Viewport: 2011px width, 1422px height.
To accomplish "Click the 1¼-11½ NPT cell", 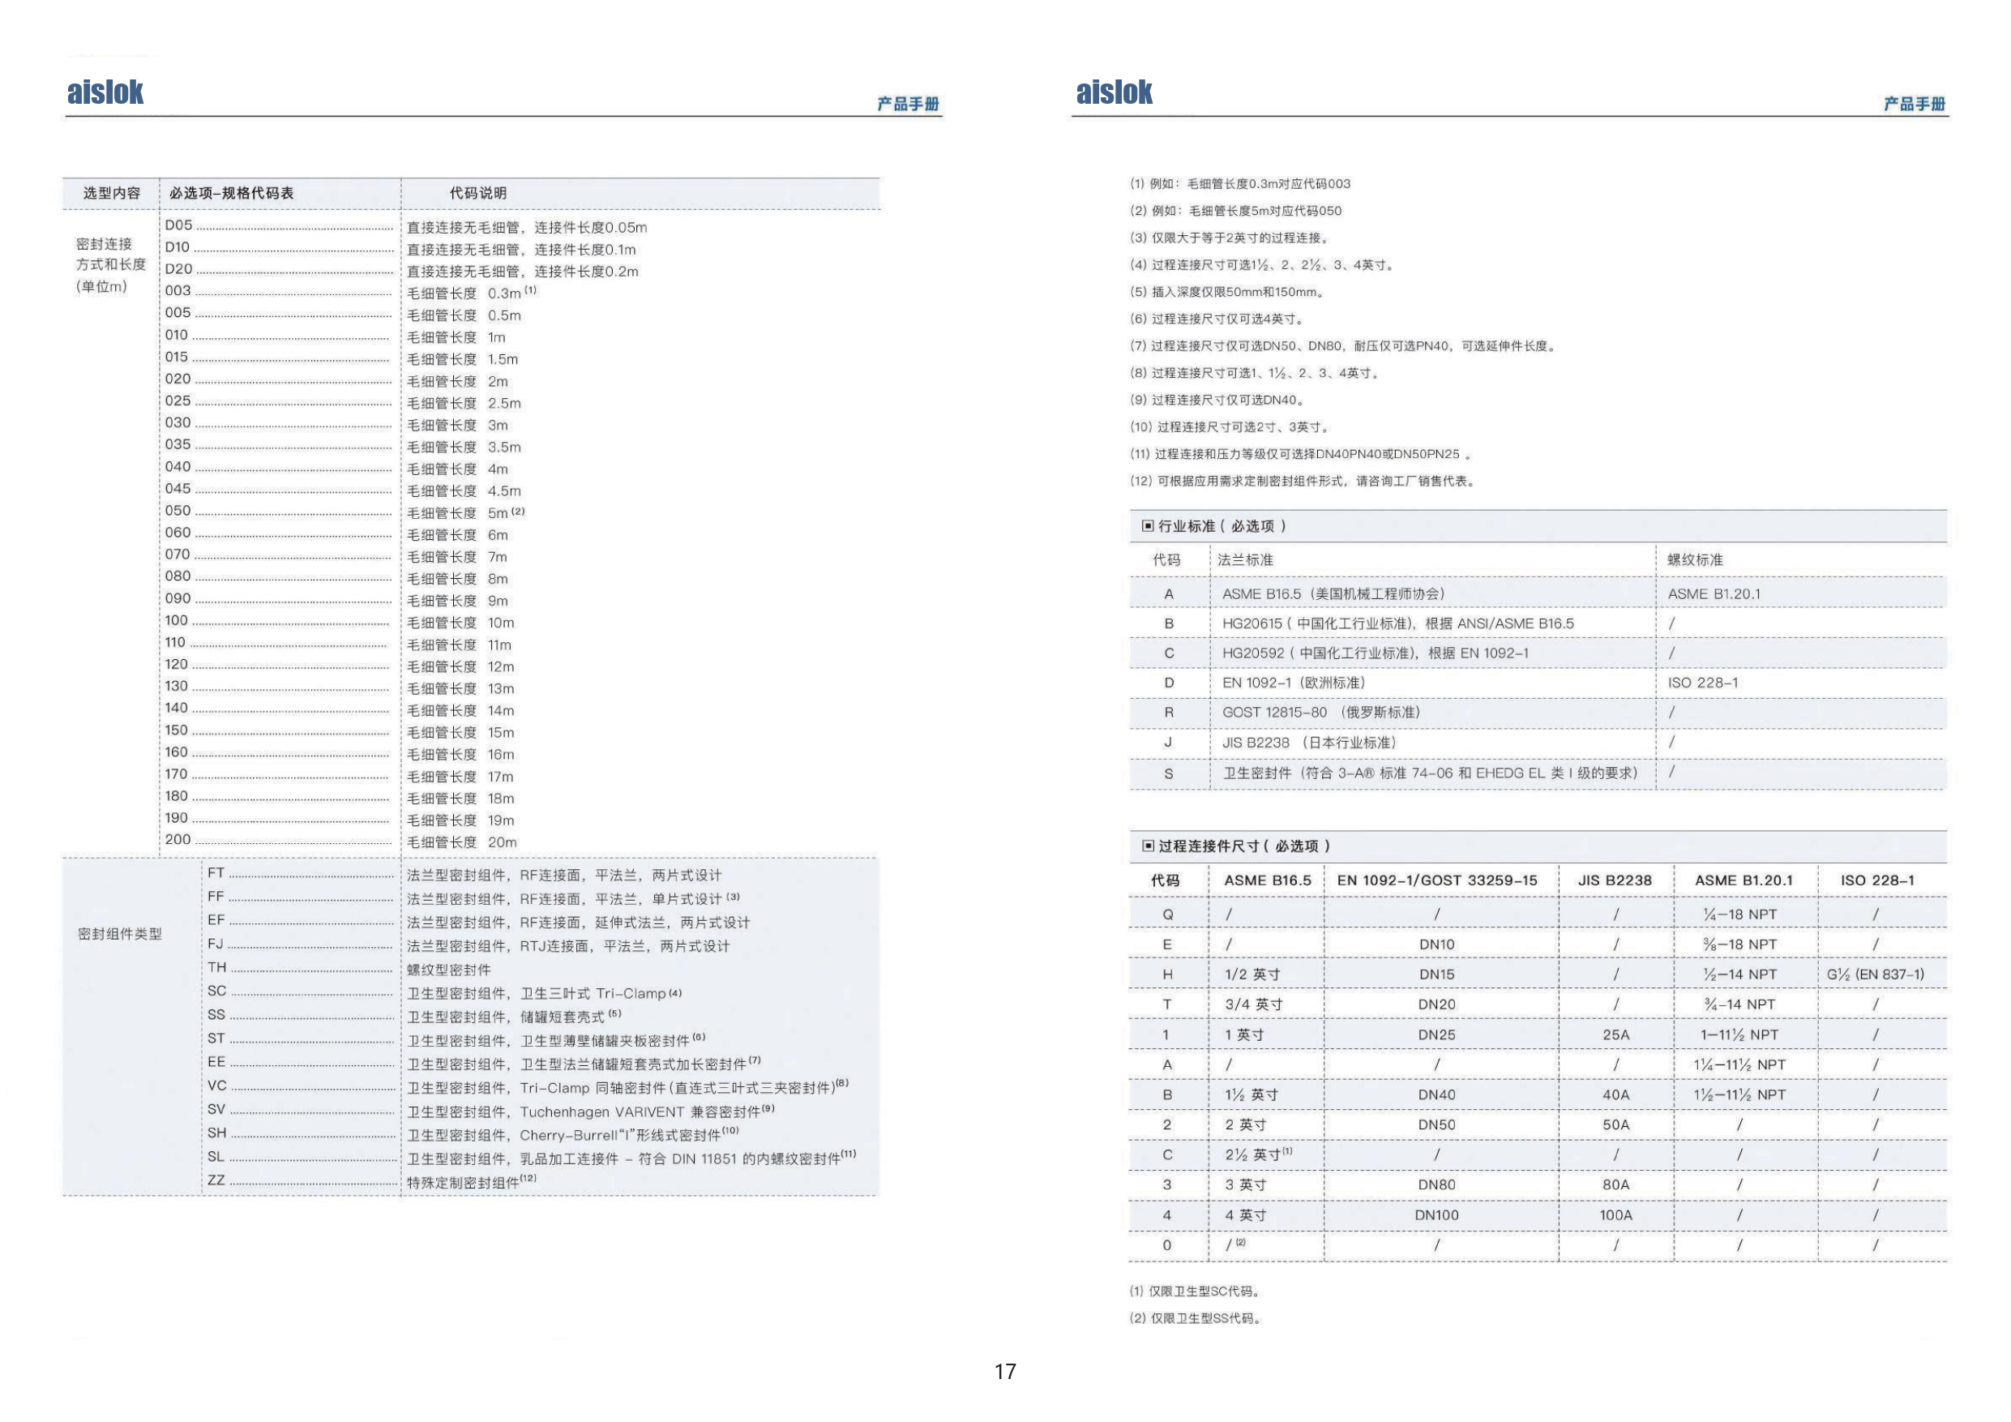I will coord(1739,1064).
